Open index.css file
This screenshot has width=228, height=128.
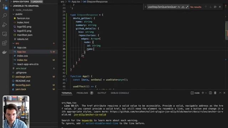click(x=22, y=56)
